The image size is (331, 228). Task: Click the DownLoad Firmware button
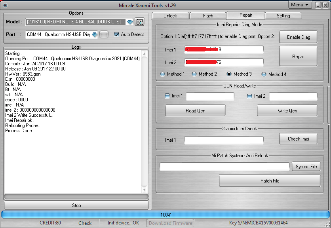point(170,223)
